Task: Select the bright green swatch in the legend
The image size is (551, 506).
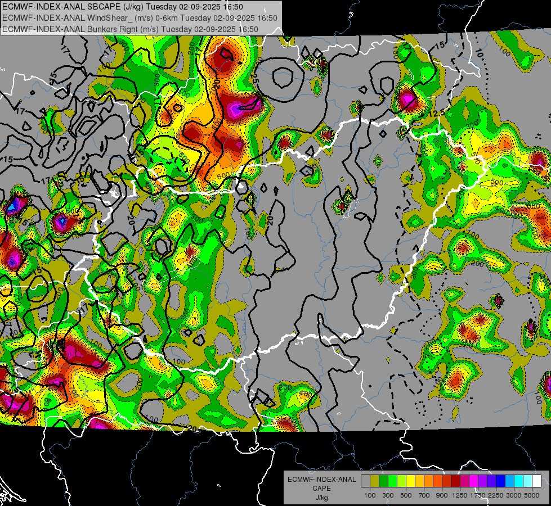Action: tap(392, 481)
